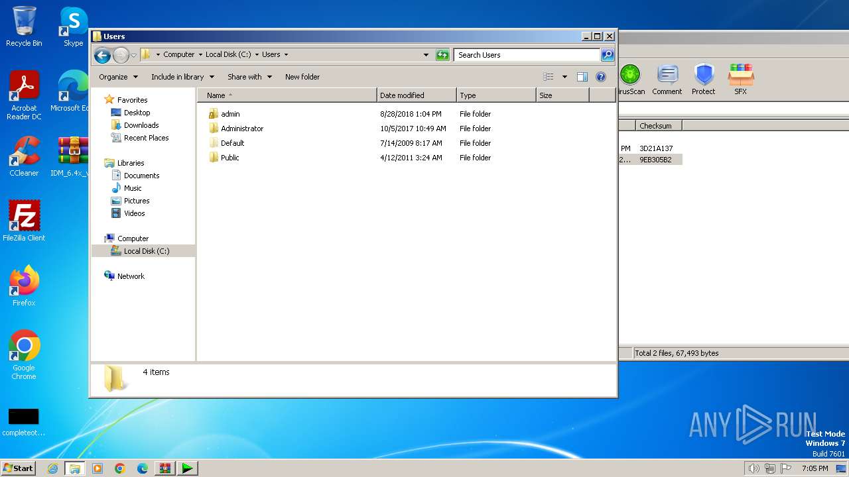Sort by Checksum column in WinRAR window
849x477 pixels.
tap(659, 126)
